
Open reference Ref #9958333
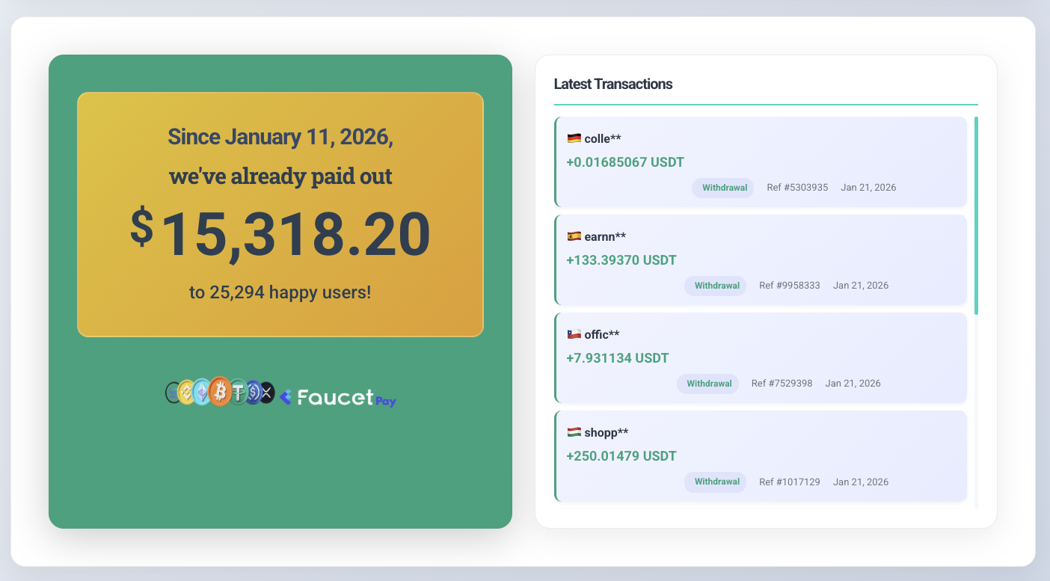pos(789,286)
